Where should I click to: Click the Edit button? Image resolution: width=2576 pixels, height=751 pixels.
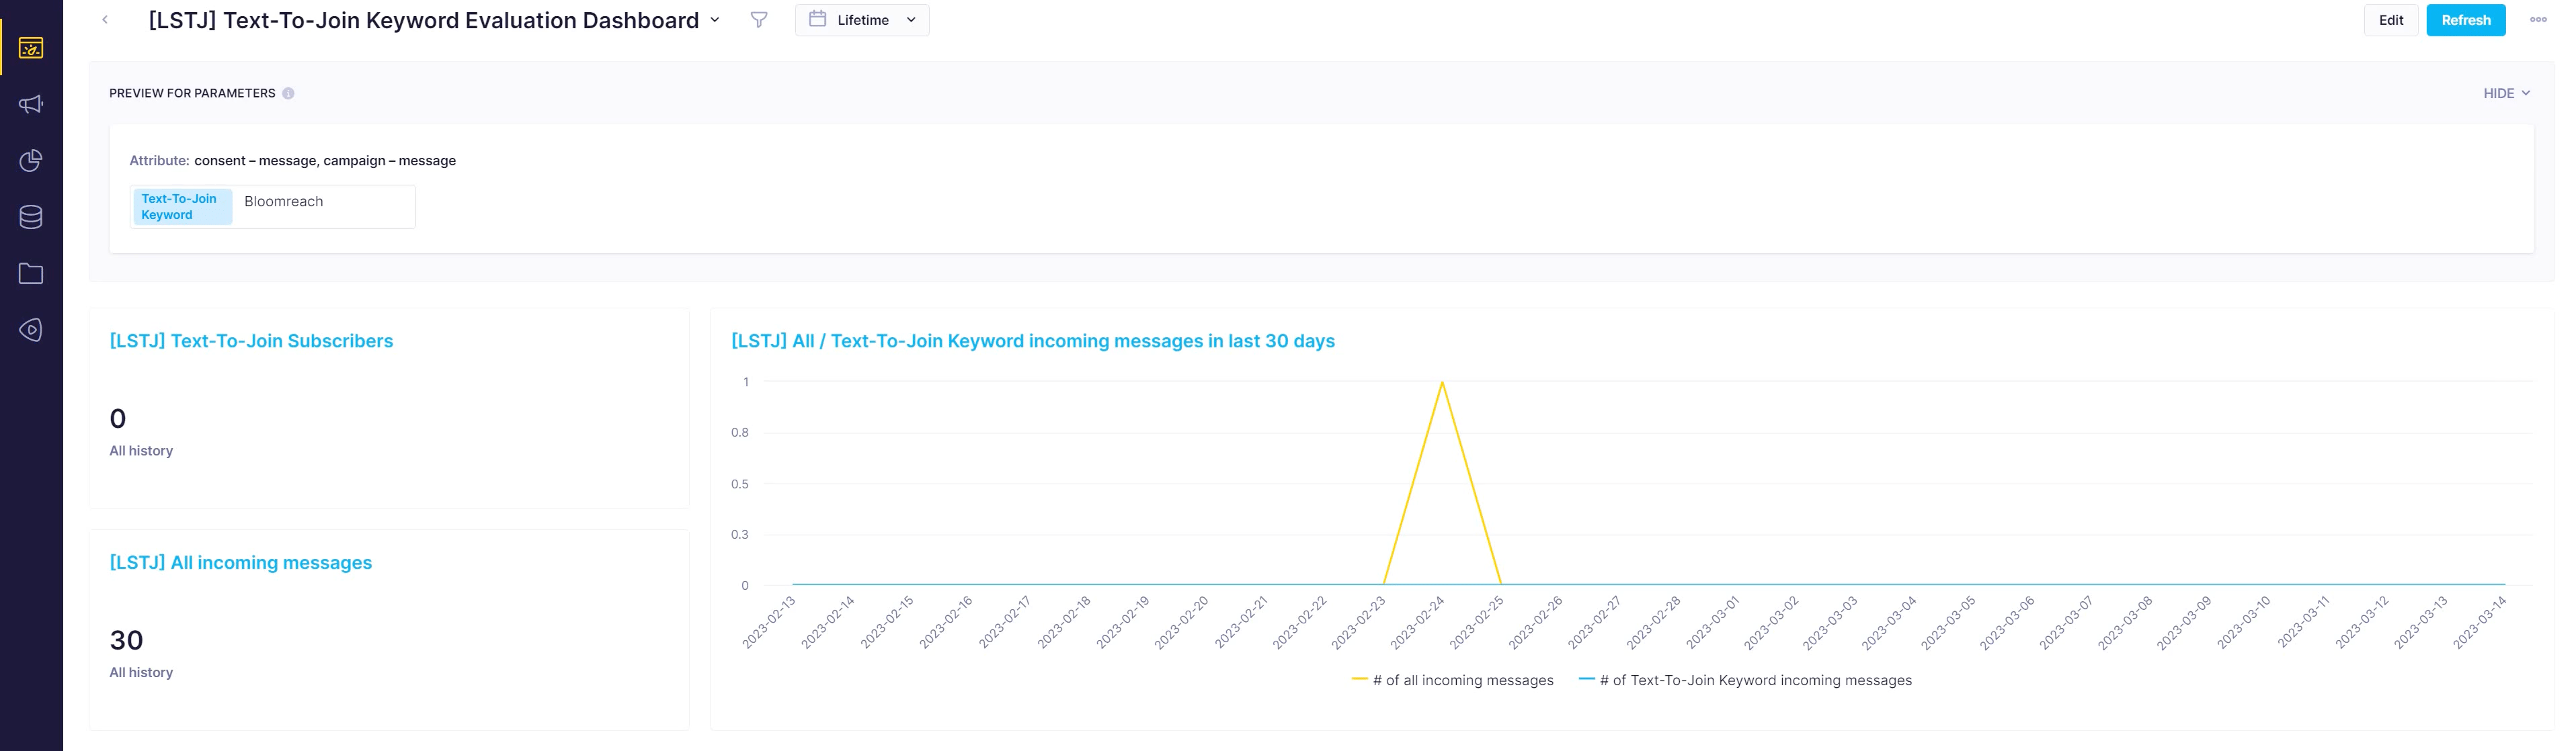(x=2390, y=20)
